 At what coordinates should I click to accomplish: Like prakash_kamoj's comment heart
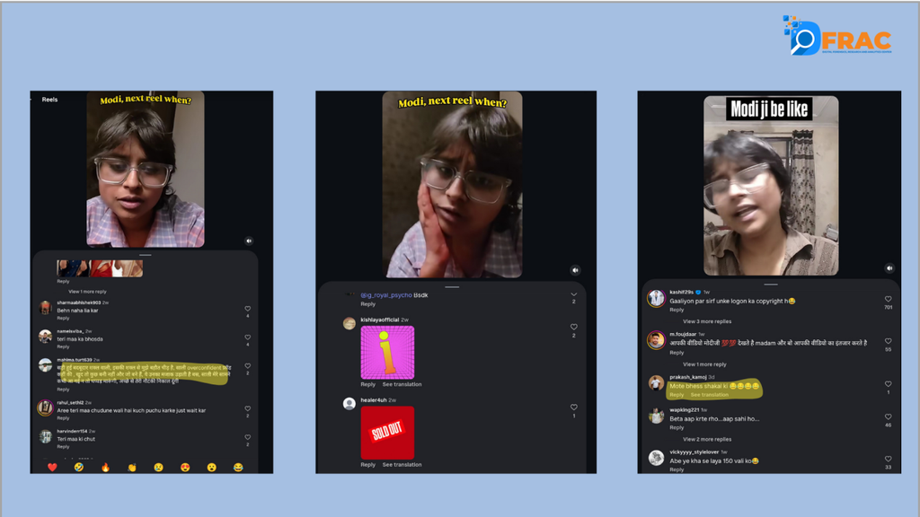(889, 384)
